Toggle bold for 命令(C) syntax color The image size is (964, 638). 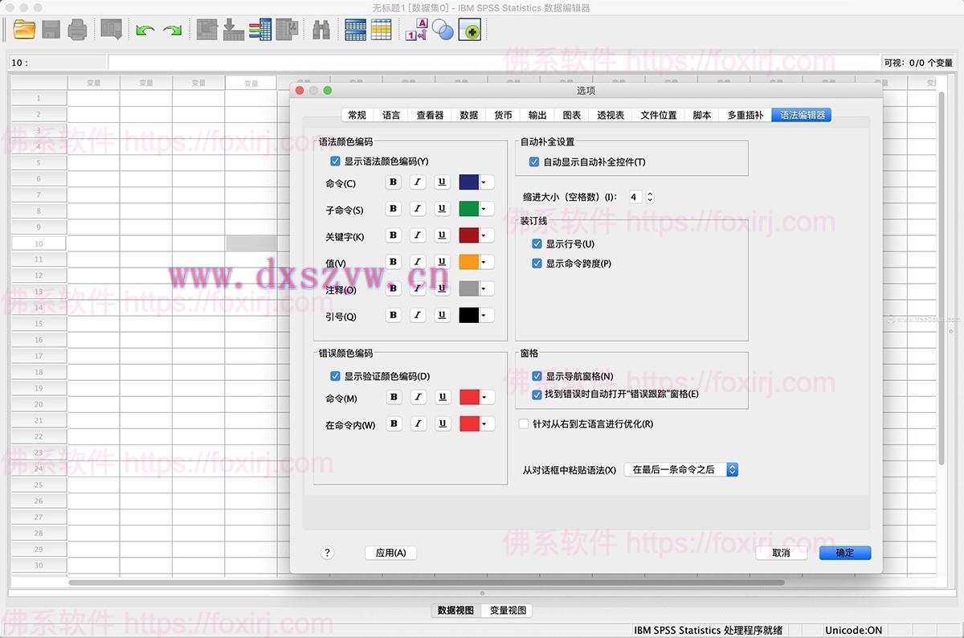[393, 182]
